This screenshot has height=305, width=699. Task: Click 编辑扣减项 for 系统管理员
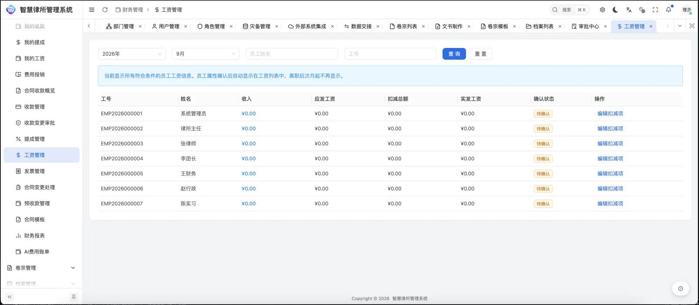(x=610, y=114)
